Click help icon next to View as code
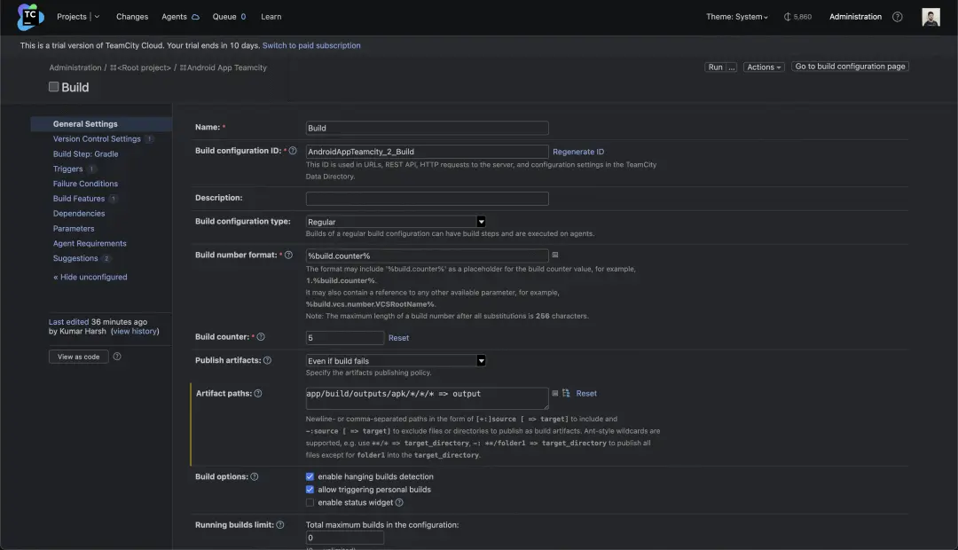Screen dimensions: 958x550 click(117, 357)
